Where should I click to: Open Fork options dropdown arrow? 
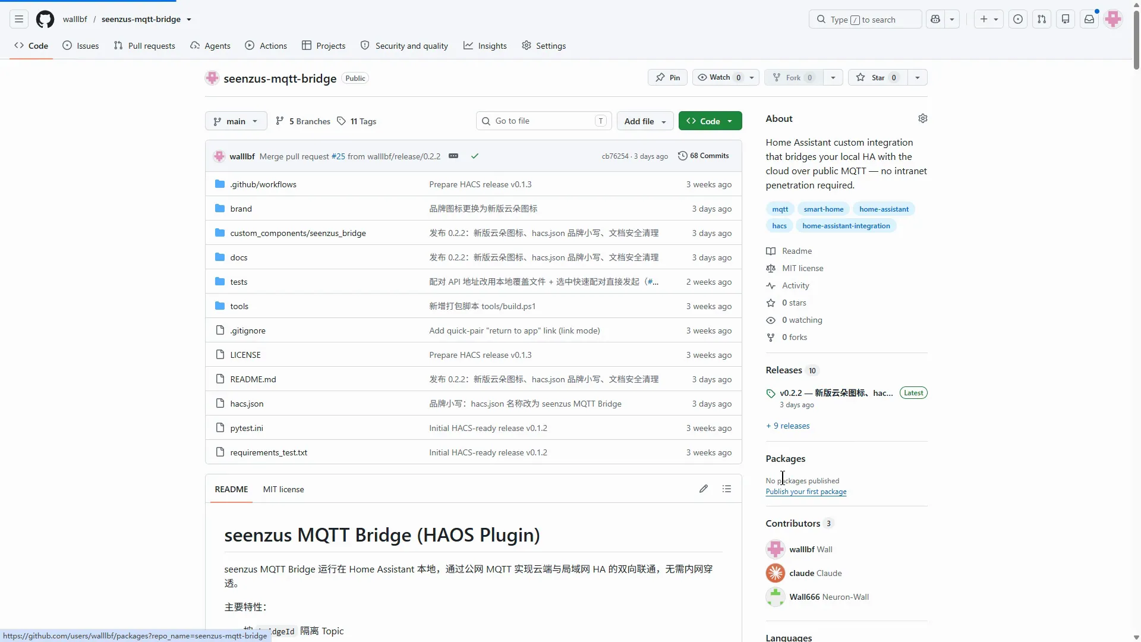coord(833,77)
